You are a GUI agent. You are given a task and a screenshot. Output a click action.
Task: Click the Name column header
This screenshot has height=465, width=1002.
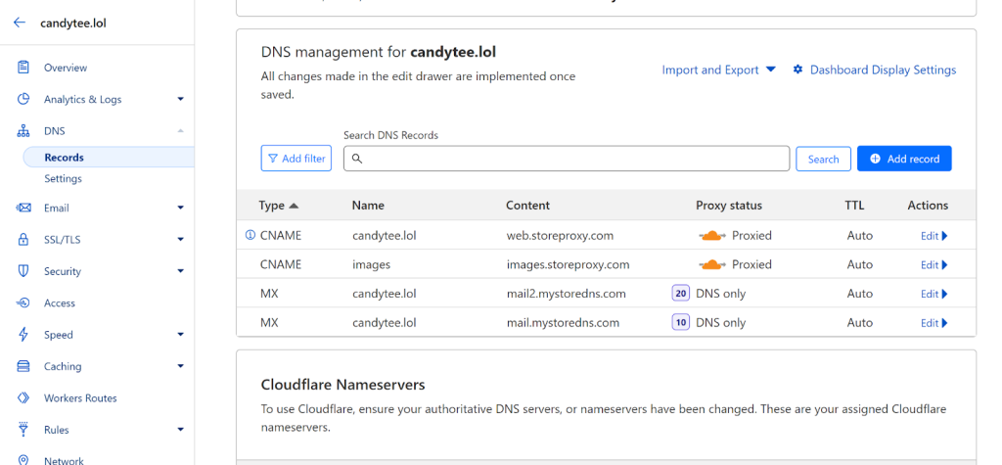[x=368, y=206]
